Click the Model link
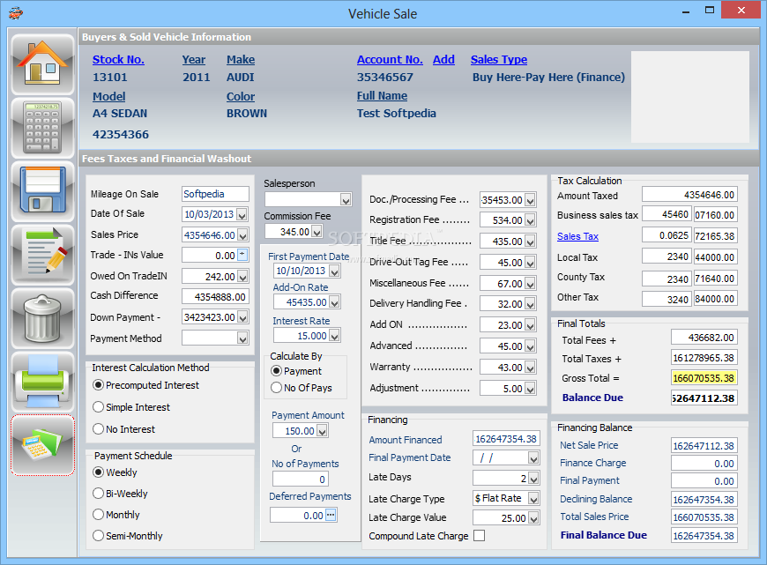Screen dimensions: 767x565 [109, 96]
